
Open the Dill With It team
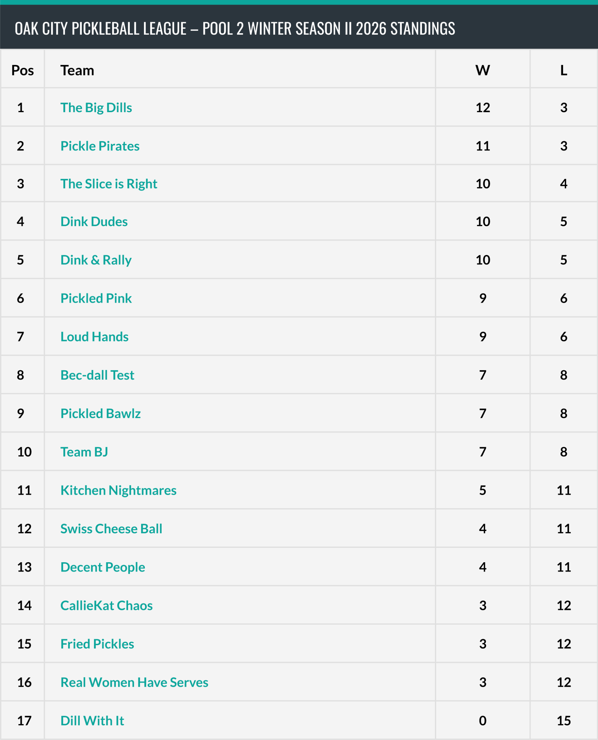92,721
